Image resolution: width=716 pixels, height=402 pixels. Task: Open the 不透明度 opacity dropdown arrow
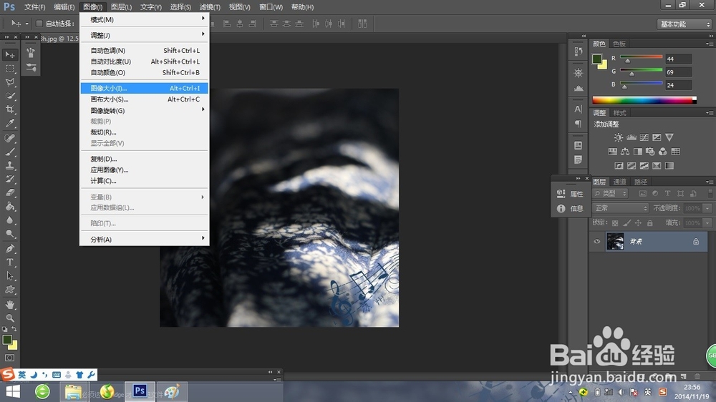coord(707,208)
